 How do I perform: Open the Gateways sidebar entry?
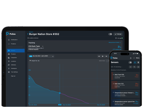[x=13, y=65]
